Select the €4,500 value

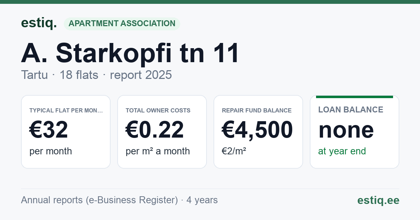pos(257,130)
